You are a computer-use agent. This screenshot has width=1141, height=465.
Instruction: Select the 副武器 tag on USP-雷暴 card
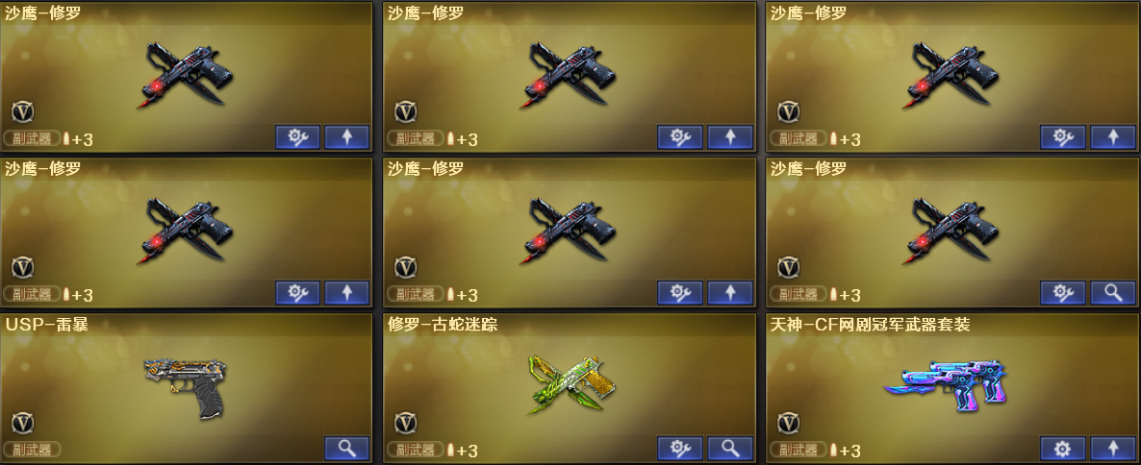pos(33,450)
